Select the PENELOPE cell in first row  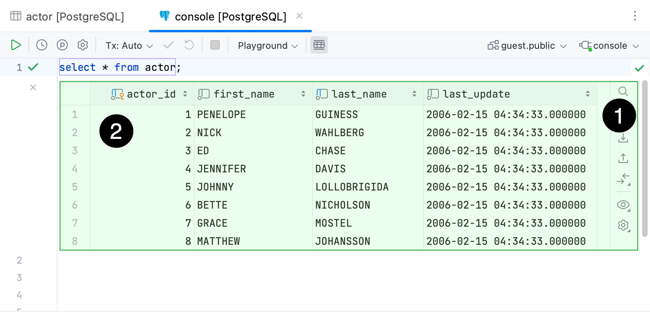pos(221,115)
